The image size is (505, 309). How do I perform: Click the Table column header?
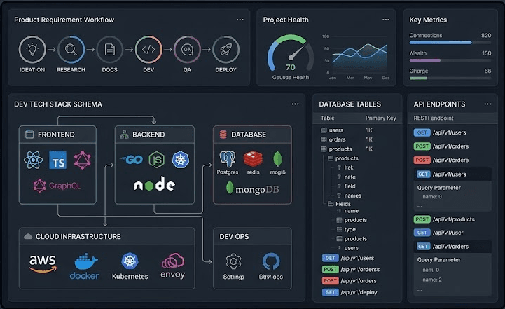tap(328, 118)
